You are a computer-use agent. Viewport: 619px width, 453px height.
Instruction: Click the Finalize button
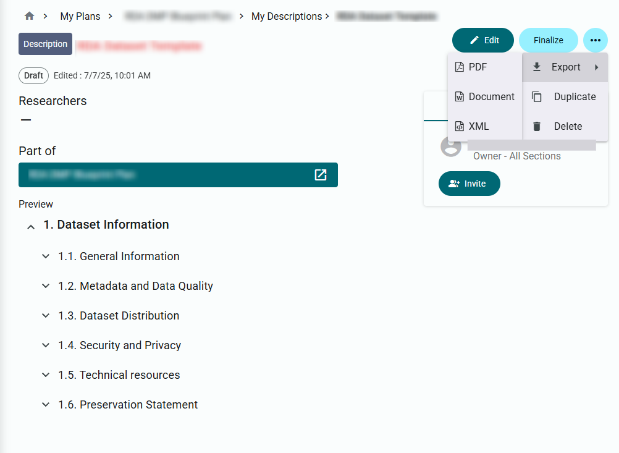(548, 40)
